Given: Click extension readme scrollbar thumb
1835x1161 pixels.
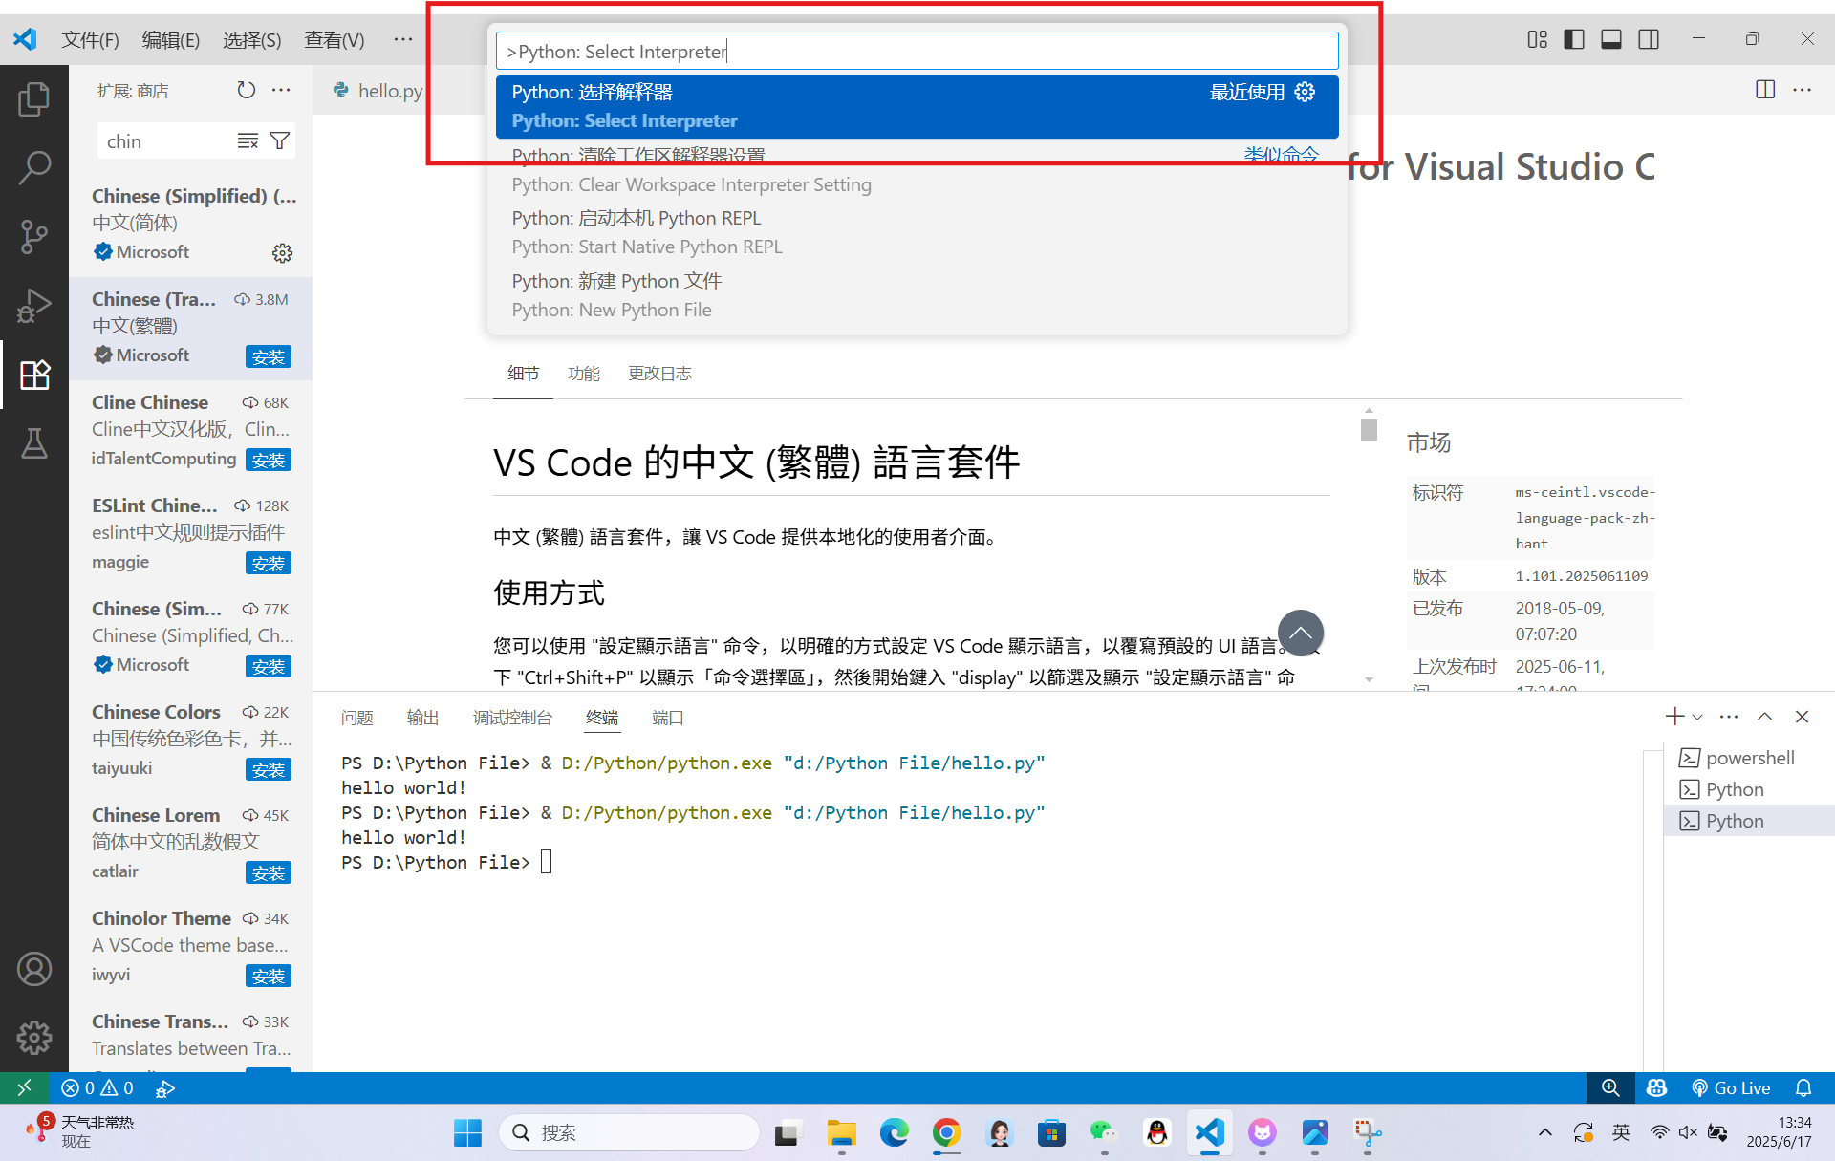Looking at the screenshot, I should point(1369,430).
